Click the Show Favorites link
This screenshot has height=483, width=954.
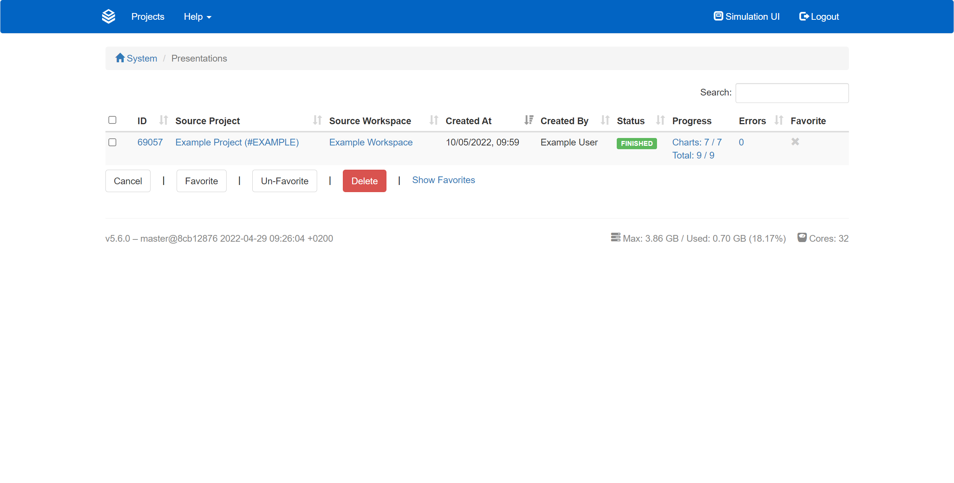pyautogui.click(x=443, y=180)
